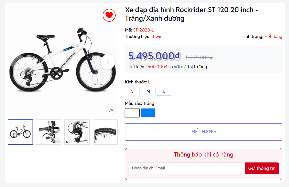
Task: Pick the white color swatch
Action: point(132,113)
